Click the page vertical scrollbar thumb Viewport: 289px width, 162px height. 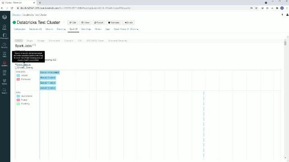click(x=285, y=43)
